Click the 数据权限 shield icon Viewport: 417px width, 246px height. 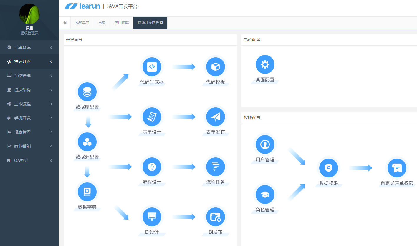coord(329,168)
